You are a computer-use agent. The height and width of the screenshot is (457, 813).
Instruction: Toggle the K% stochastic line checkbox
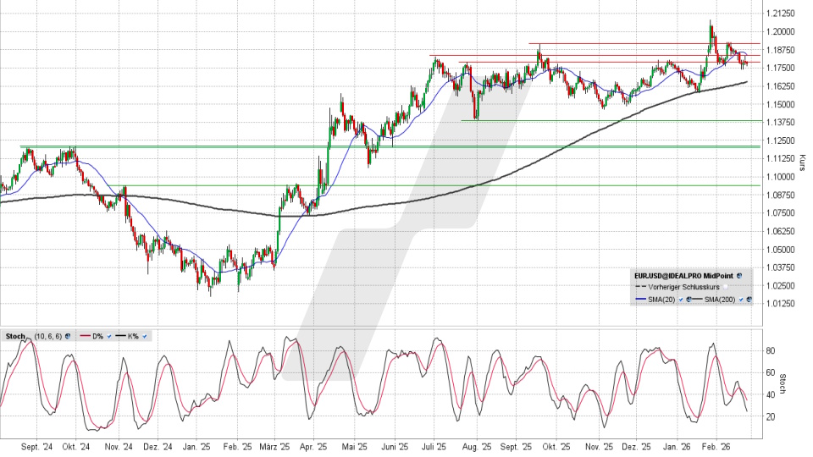point(145,336)
